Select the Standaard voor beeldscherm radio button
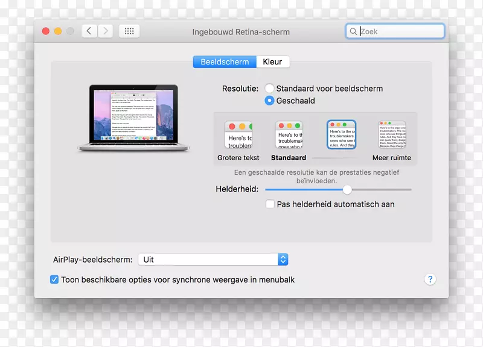 (x=269, y=88)
